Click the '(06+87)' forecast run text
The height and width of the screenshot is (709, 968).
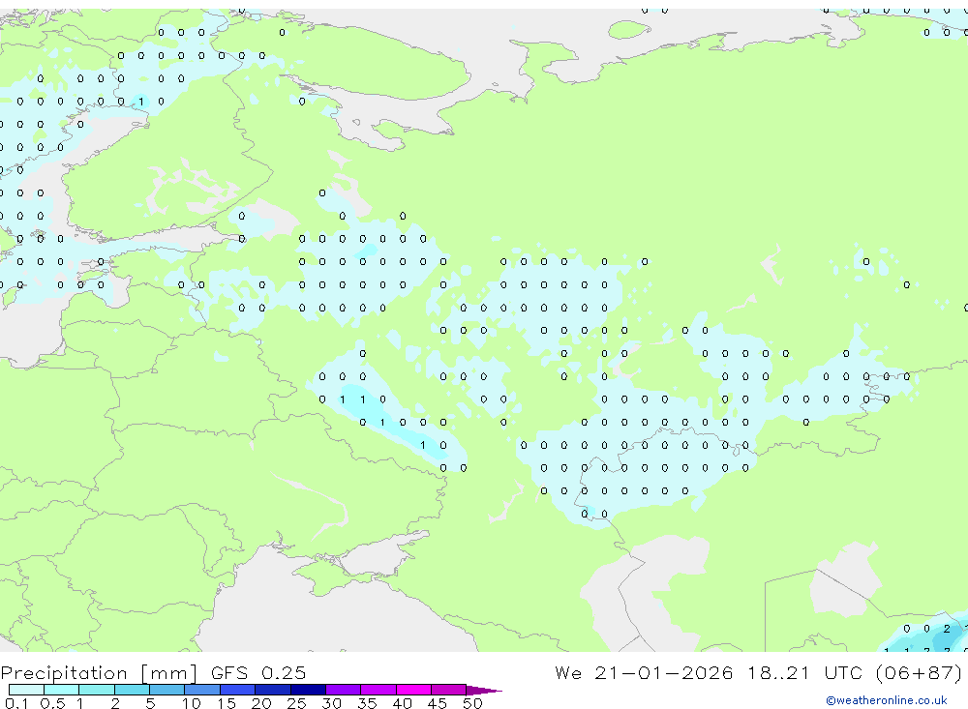point(919,673)
